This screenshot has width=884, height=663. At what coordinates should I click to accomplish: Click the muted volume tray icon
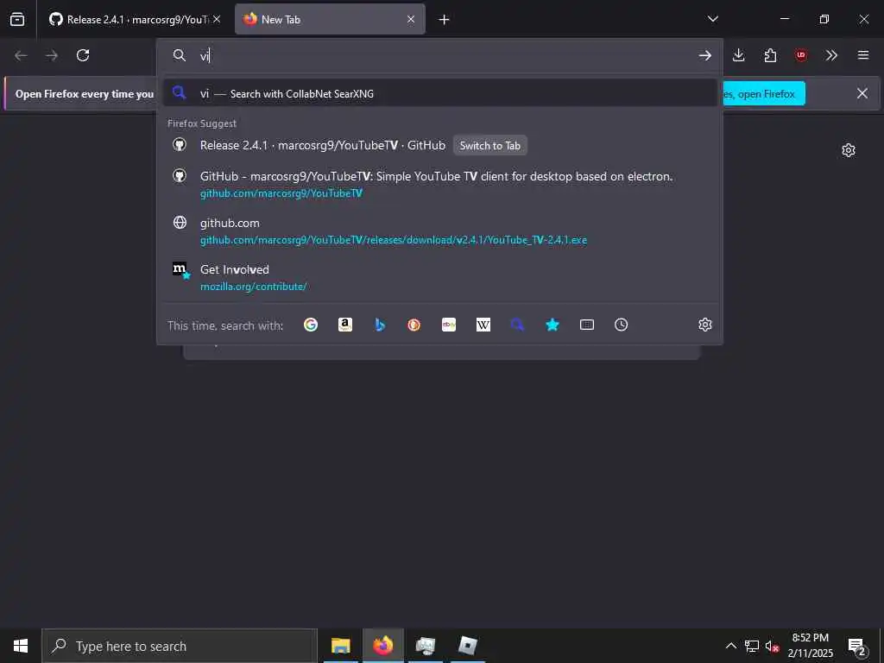772,646
